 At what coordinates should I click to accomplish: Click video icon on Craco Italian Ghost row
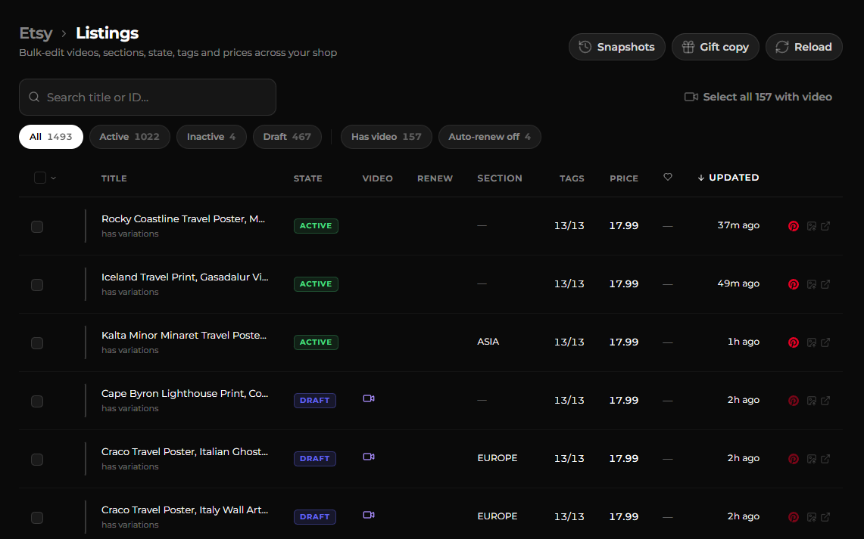(x=369, y=457)
